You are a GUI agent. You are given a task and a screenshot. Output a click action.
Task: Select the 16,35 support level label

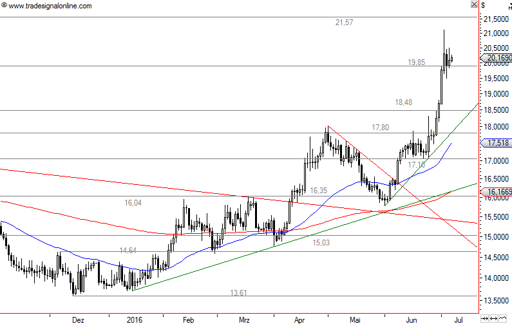tap(318, 191)
